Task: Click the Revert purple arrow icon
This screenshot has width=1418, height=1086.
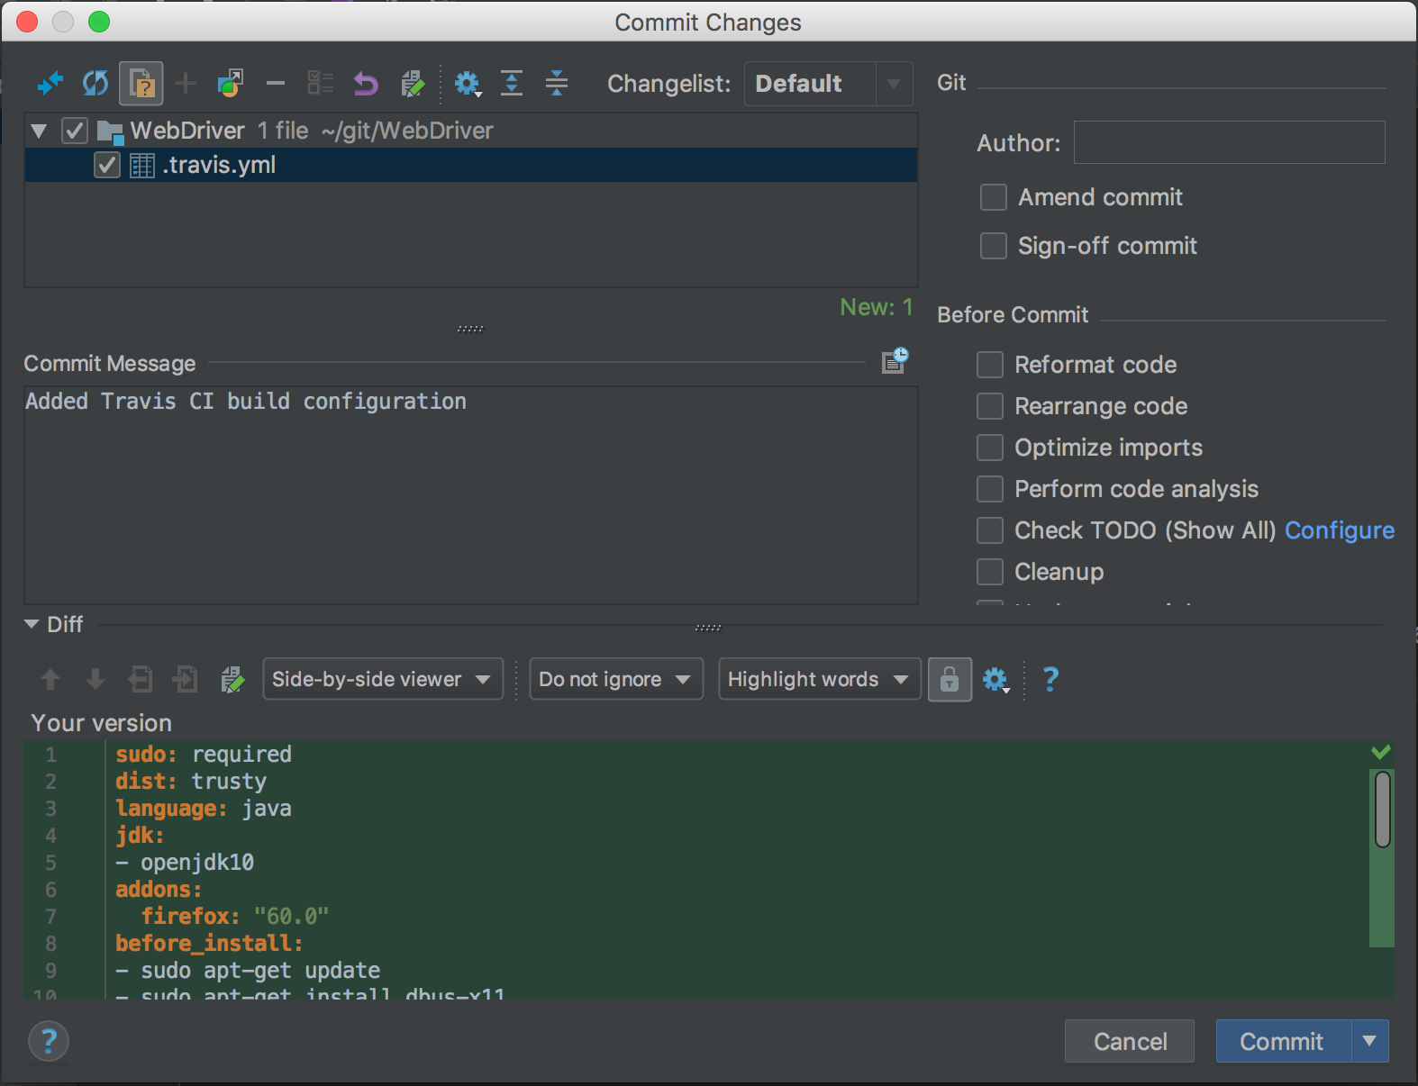Action: tap(365, 84)
